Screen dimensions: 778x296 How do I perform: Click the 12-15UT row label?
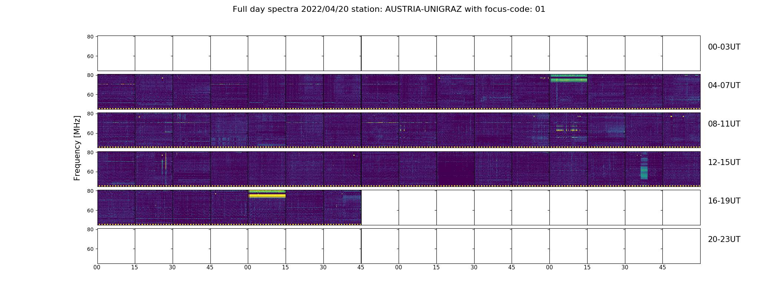tap(724, 162)
